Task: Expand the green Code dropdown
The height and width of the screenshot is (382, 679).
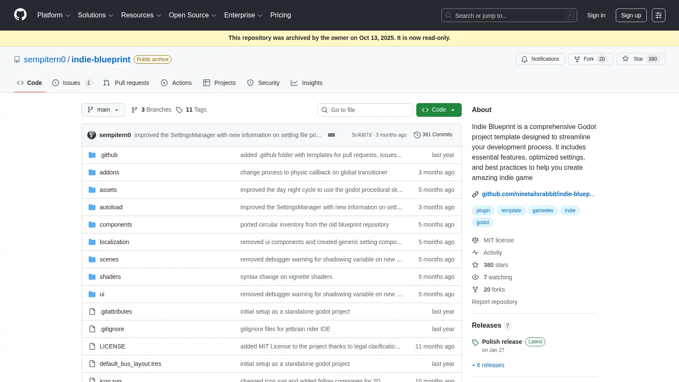Action: click(439, 110)
